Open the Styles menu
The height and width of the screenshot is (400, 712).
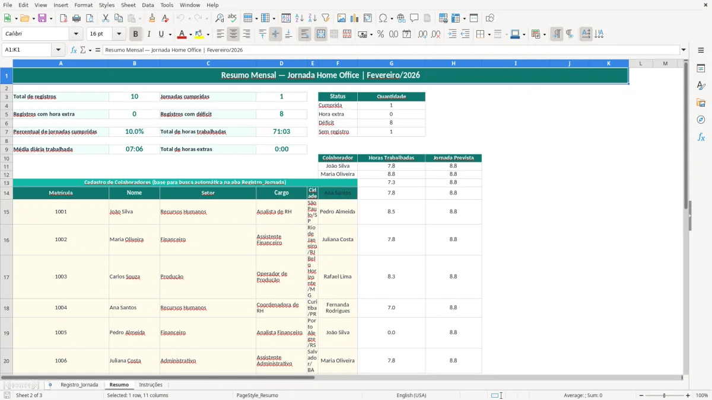[107, 5]
